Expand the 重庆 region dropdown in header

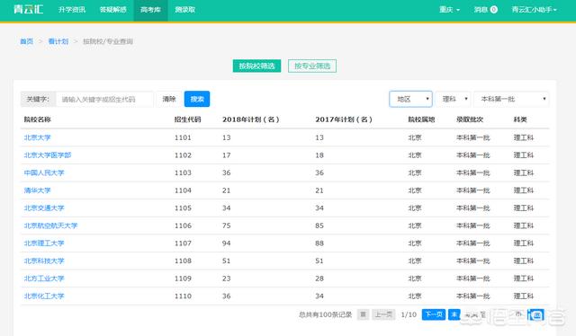[x=449, y=10]
